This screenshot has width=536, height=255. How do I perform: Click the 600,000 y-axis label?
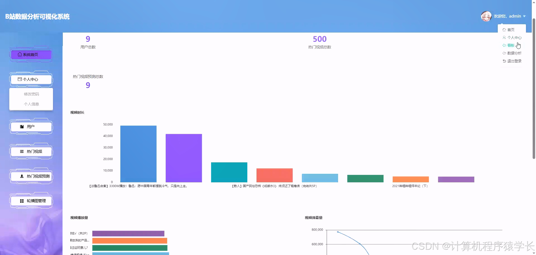pos(317,244)
